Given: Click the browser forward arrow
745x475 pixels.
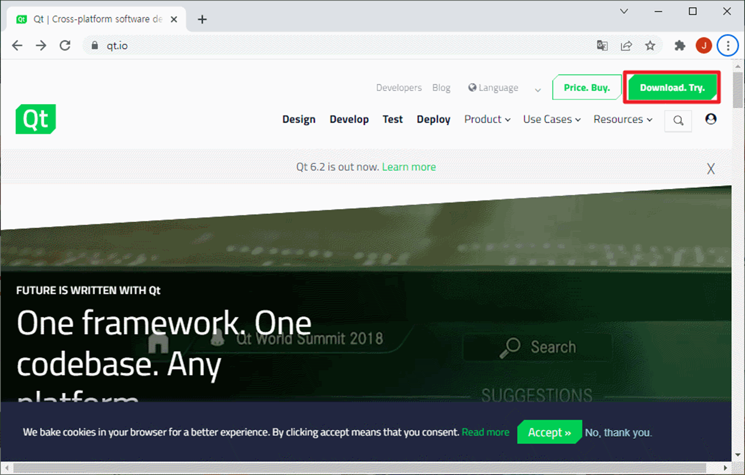Looking at the screenshot, I should tap(41, 45).
